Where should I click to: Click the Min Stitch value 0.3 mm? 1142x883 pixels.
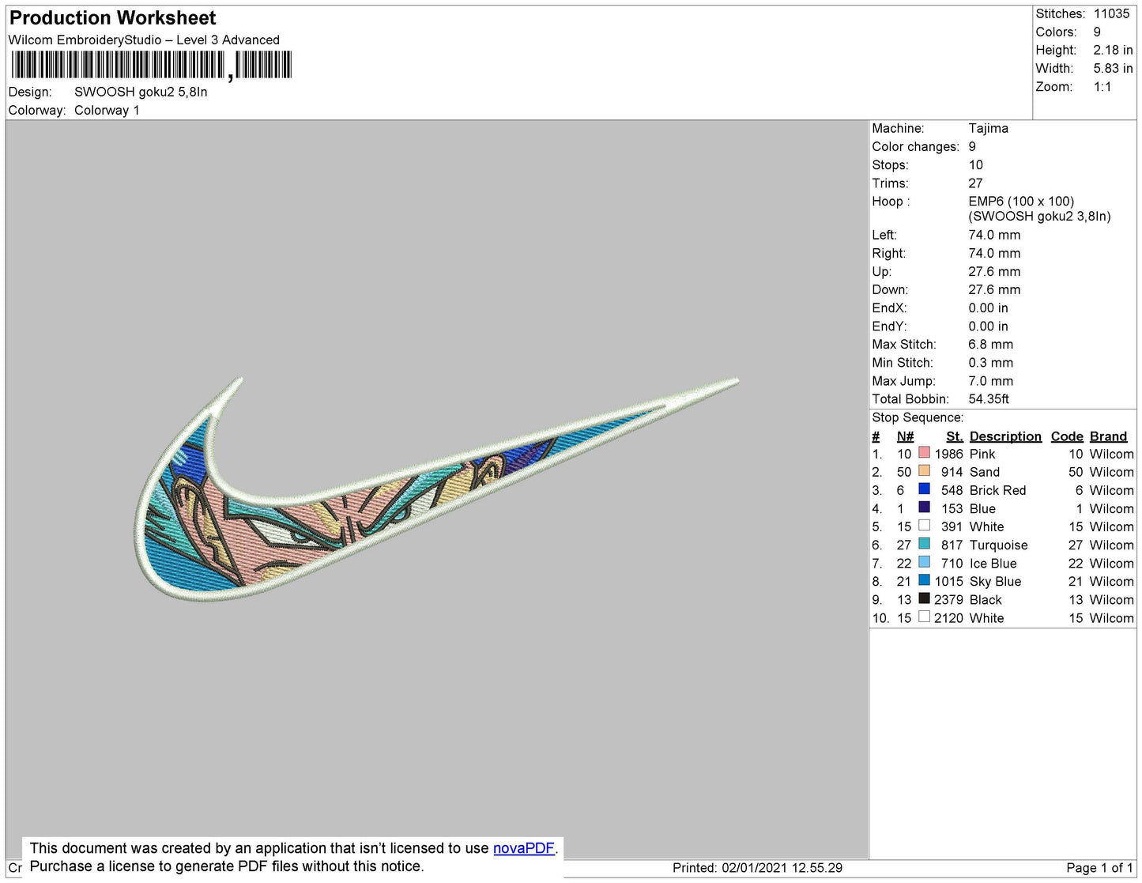[x=990, y=363]
